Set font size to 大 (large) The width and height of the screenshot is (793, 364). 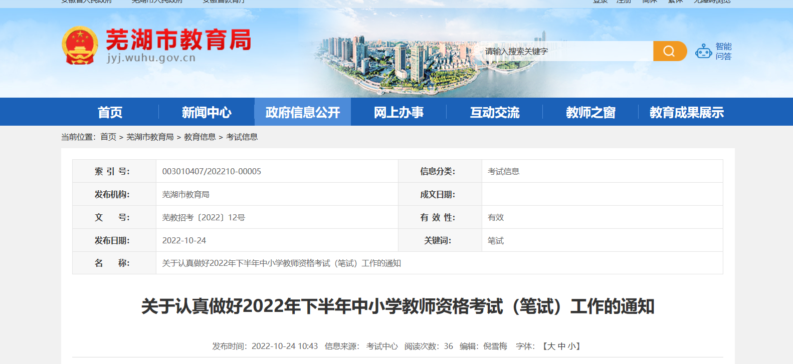(551, 346)
